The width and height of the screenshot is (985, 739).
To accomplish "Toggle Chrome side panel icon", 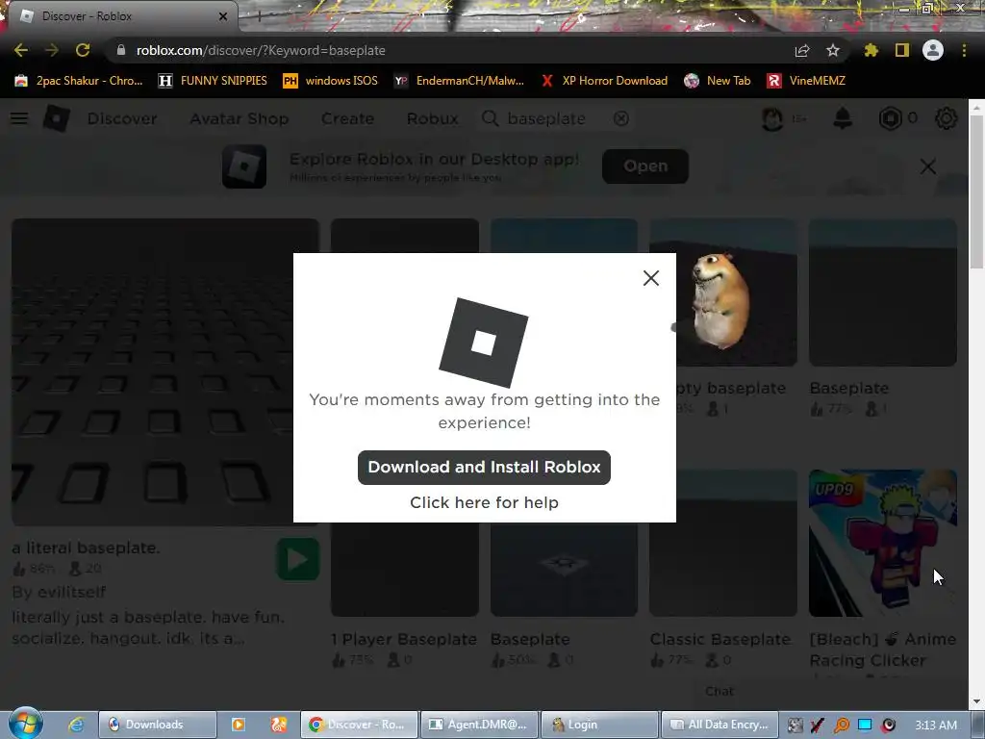I will tap(902, 50).
